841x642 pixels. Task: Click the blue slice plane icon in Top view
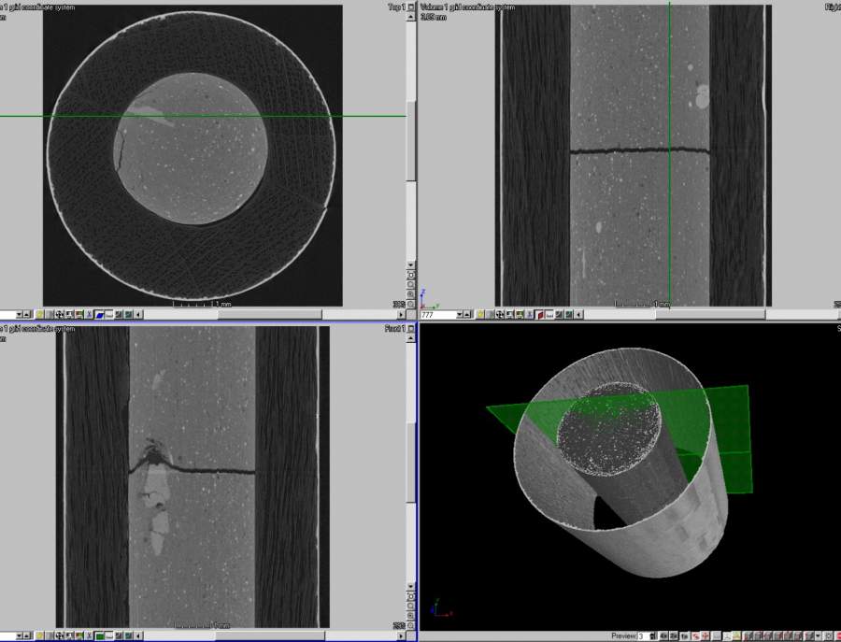[99, 315]
